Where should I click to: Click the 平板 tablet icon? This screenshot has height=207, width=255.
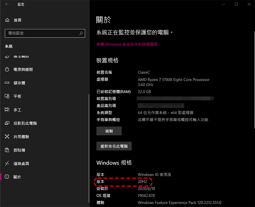click(x=7, y=96)
